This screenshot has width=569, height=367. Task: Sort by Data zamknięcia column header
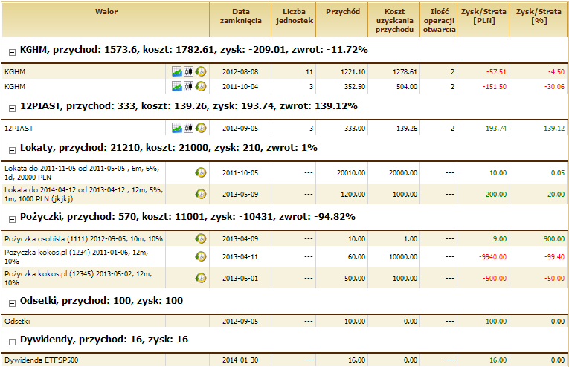pos(240,20)
